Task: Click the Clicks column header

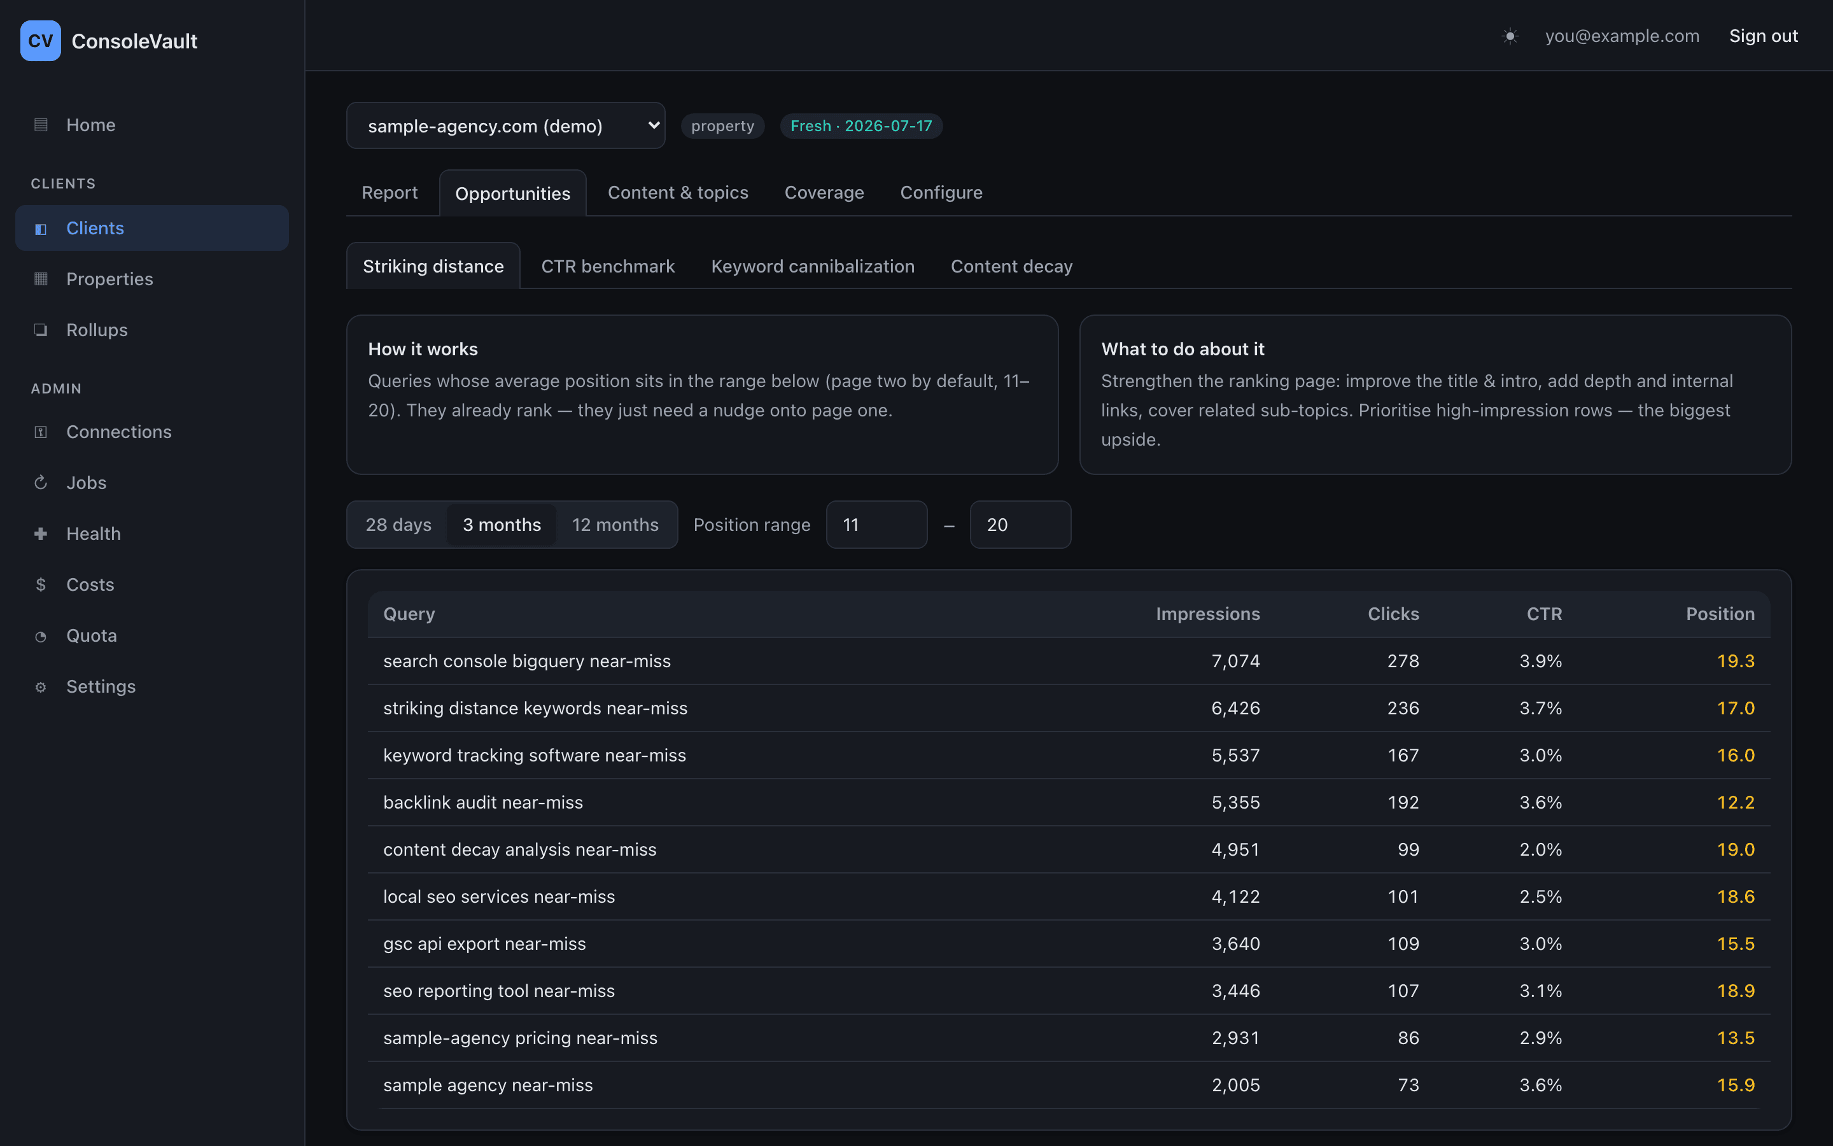Action: click(1393, 614)
